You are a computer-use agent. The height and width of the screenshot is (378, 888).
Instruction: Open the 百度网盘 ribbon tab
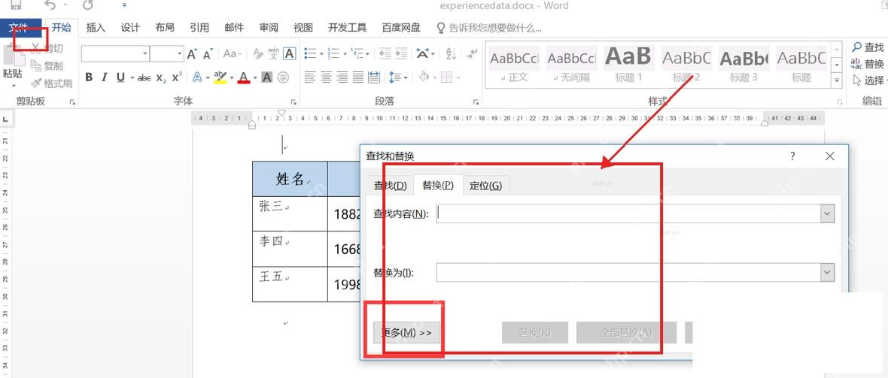(401, 28)
